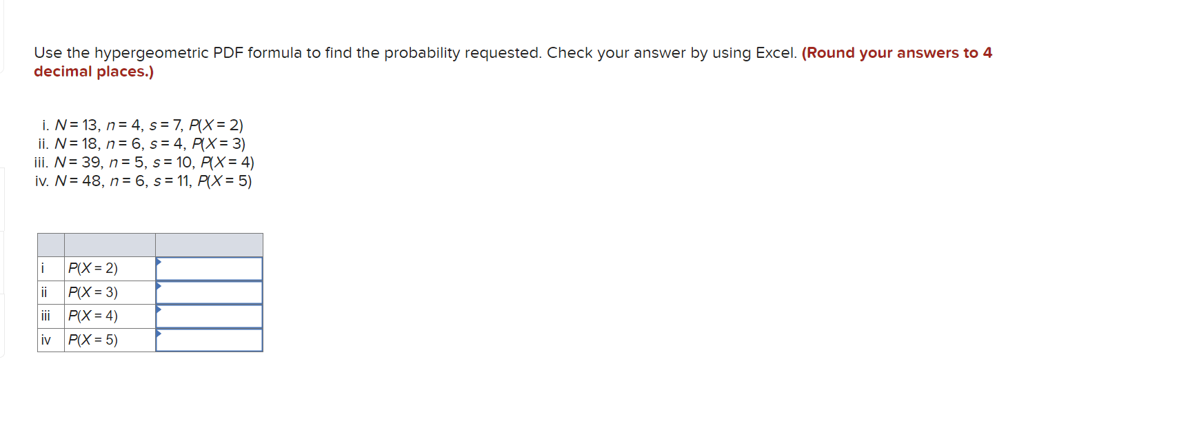The height and width of the screenshot is (448, 1199).
Task: Click the blue marker beside P(X = 4) answer box
Action: pos(159,311)
